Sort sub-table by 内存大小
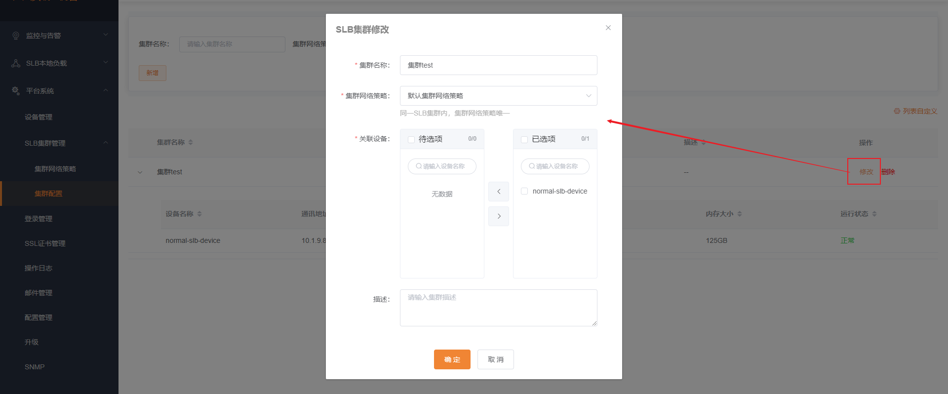This screenshot has width=948, height=394. (740, 214)
